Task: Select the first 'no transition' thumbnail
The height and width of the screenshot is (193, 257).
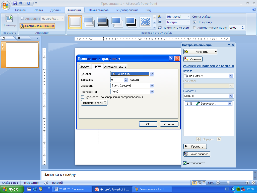Action: [75, 22]
